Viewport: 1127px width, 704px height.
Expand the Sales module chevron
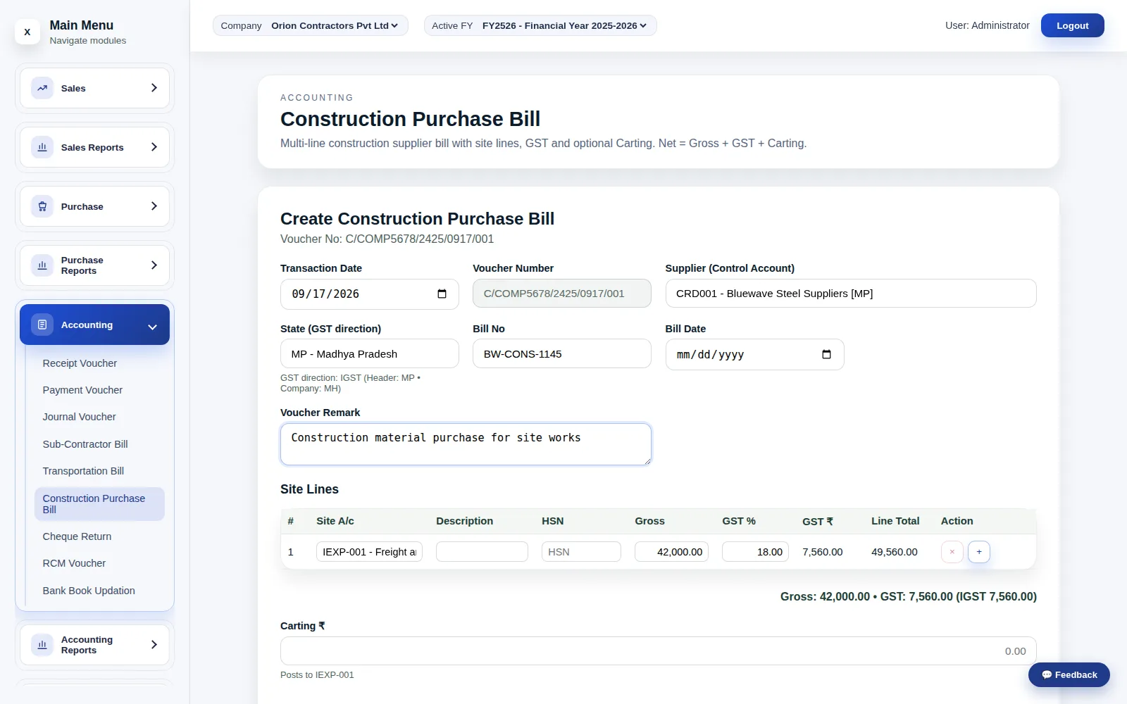pyautogui.click(x=154, y=88)
